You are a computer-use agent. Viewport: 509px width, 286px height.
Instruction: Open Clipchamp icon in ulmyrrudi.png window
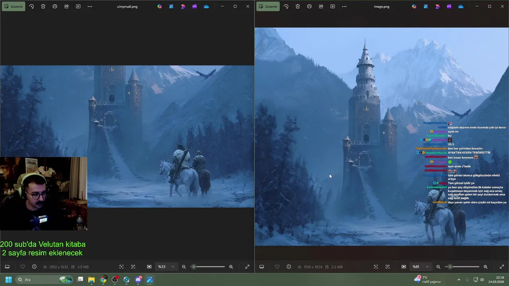tap(194, 6)
